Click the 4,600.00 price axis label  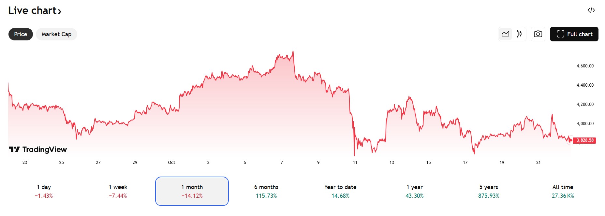point(585,66)
